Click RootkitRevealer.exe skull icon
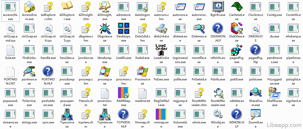The width and height of the screenshot is (303, 129). pos(218,93)
